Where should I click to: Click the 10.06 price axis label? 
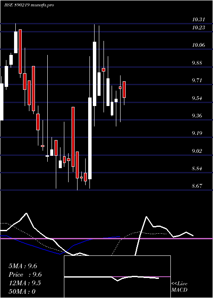tap(199, 45)
